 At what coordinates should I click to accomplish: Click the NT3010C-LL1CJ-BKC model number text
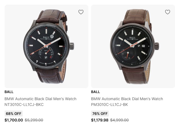24,105
